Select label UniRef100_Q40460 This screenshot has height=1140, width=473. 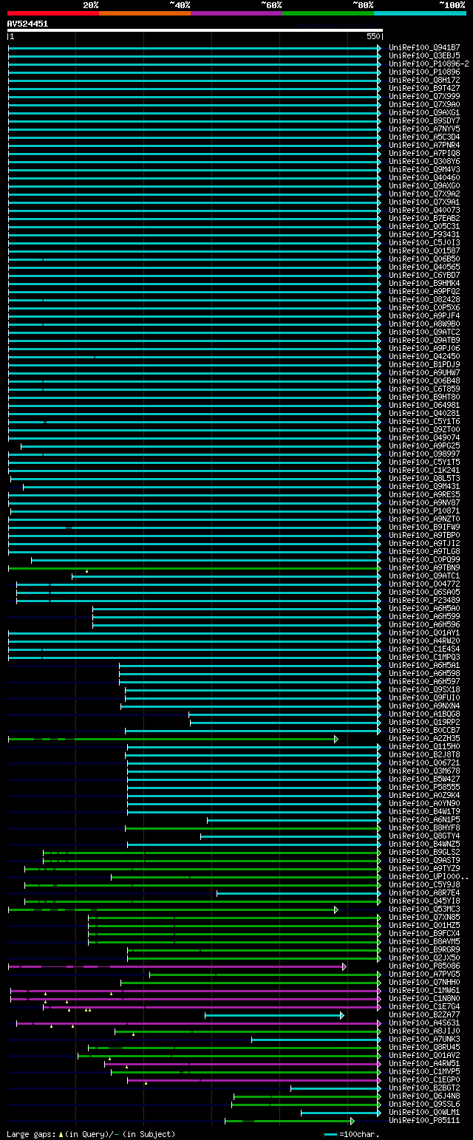pos(424,177)
